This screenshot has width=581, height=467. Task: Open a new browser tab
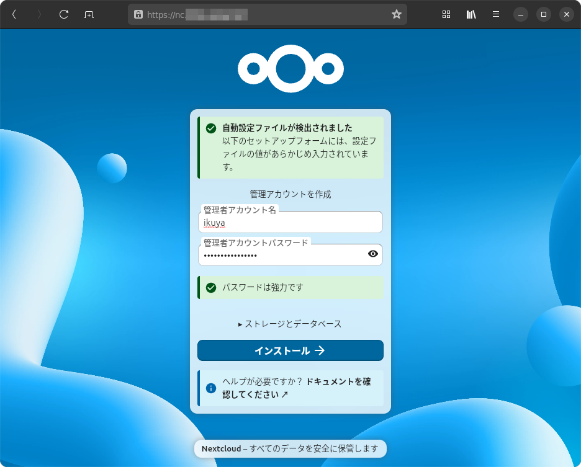pos(89,14)
